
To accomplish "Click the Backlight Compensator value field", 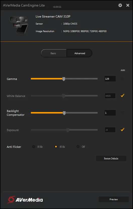I will coord(110,113).
